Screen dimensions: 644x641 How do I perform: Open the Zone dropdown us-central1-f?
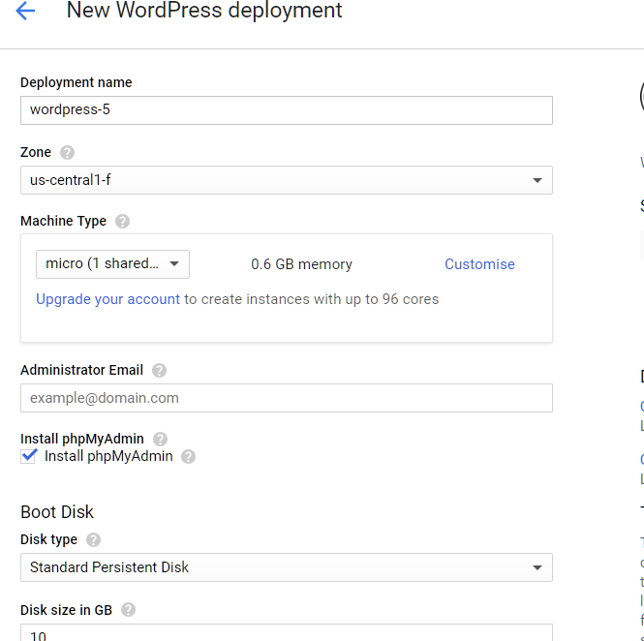click(x=286, y=180)
